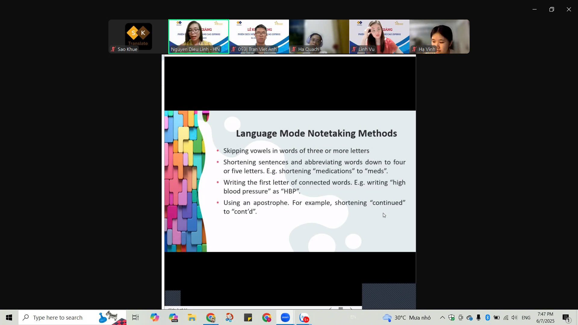Switch input language via ENG indicator
This screenshot has width=578, height=325.
[526, 317]
